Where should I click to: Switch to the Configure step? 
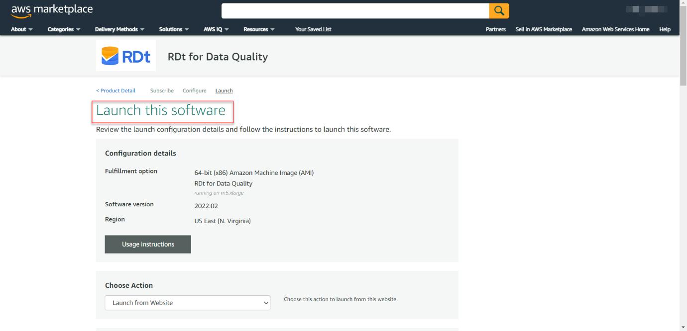click(194, 90)
